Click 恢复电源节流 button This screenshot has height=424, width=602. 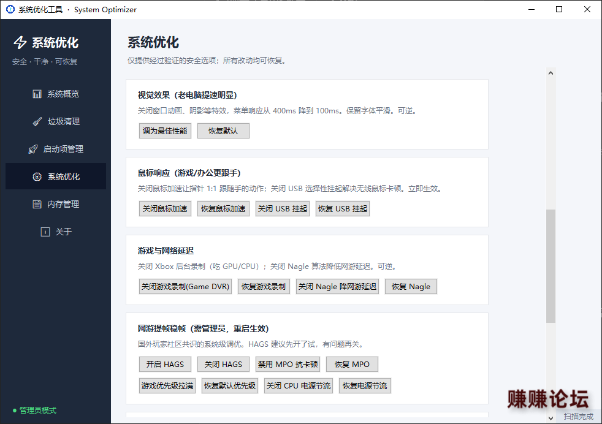pos(365,386)
